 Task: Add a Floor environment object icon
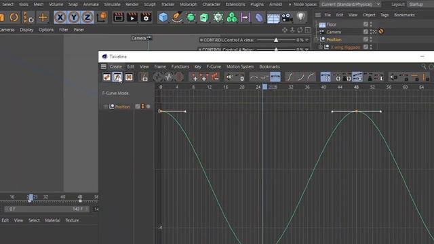pos(273,18)
